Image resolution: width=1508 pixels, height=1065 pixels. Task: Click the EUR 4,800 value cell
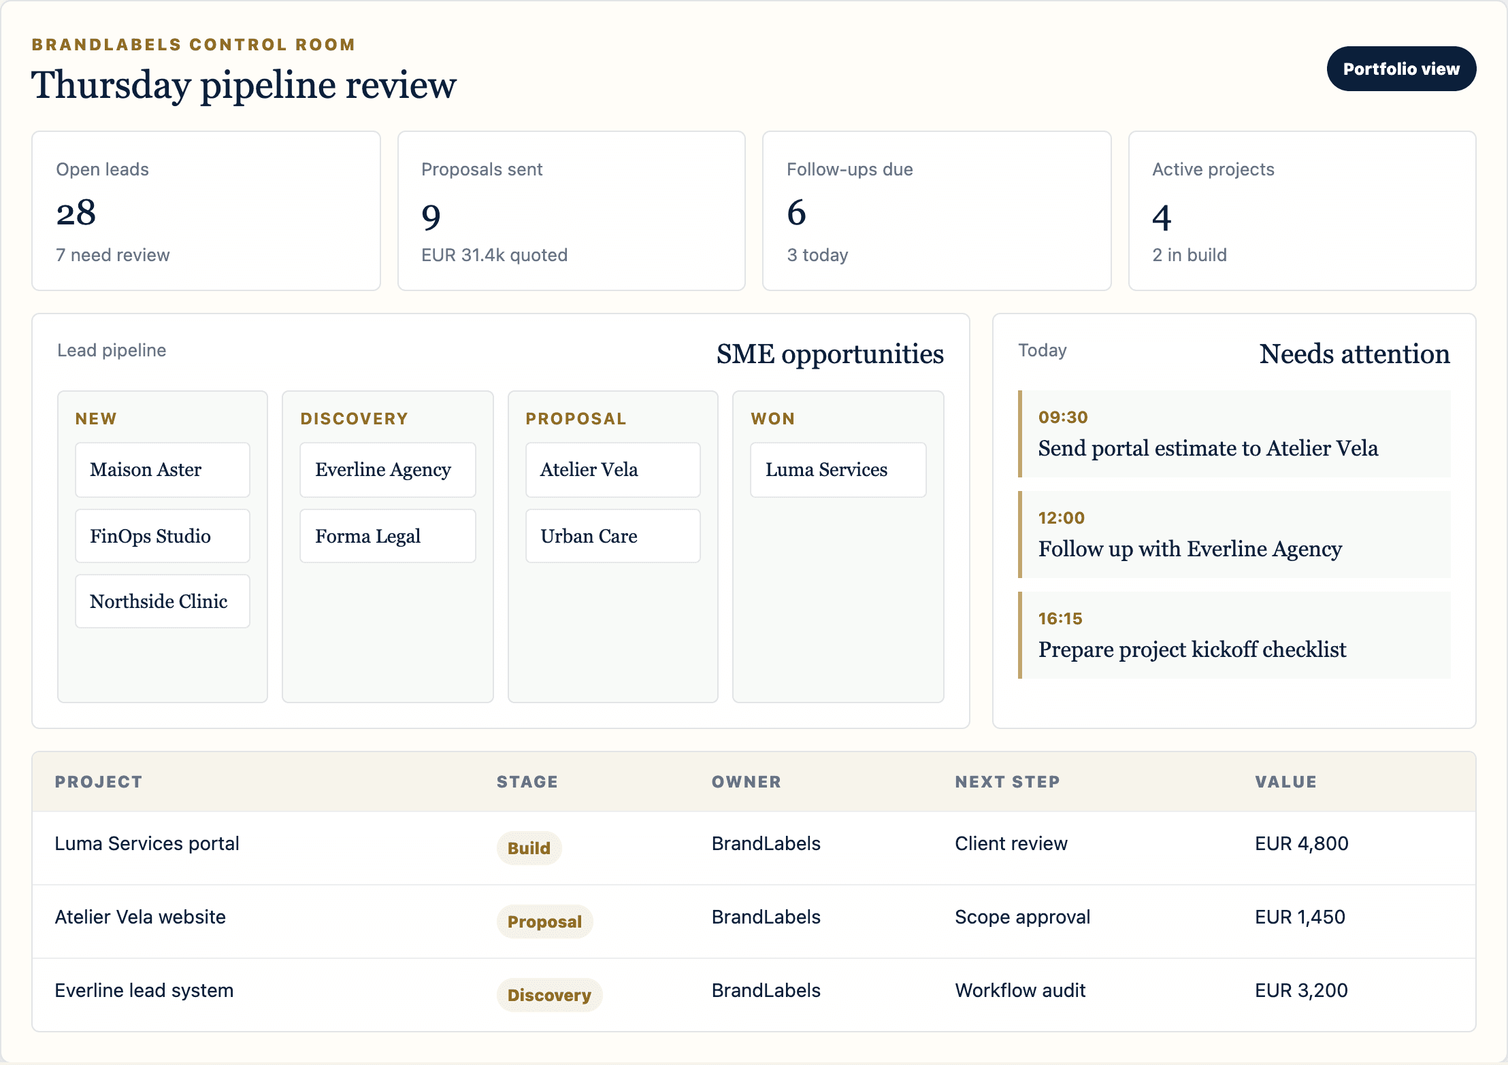point(1302,843)
